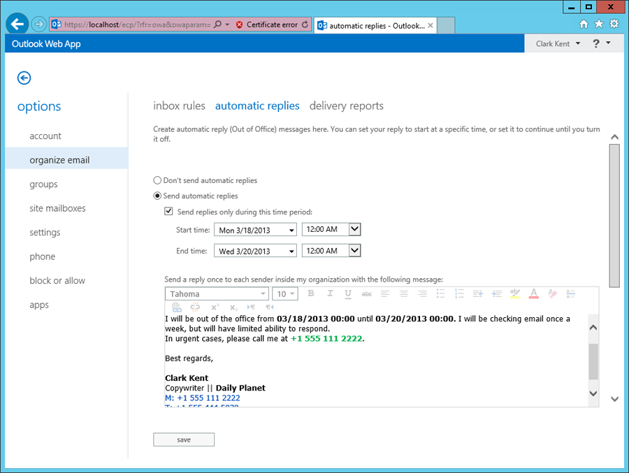Image resolution: width=629 pixels, height=473 pixels.
Task: Increase indent in editor
Action: [497, 294]
